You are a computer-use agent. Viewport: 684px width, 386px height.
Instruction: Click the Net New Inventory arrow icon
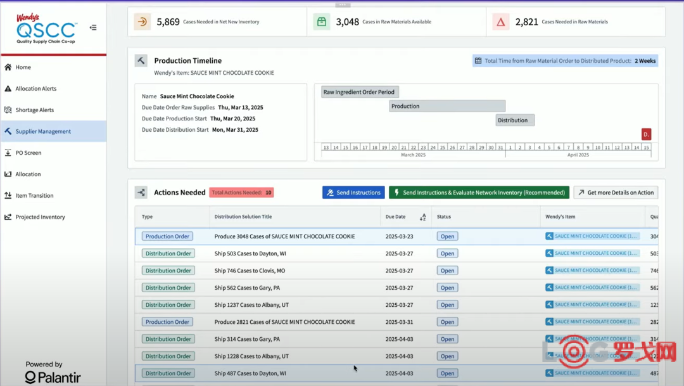142,22
